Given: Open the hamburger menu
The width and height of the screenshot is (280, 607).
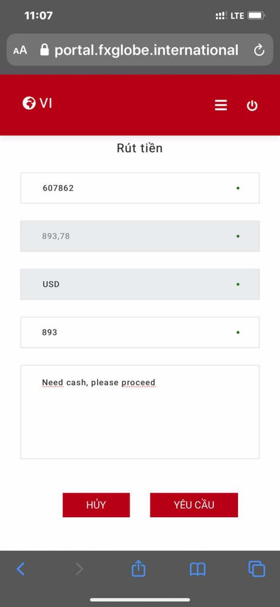Looking at the screenshot, I should (x=221, y=105).
